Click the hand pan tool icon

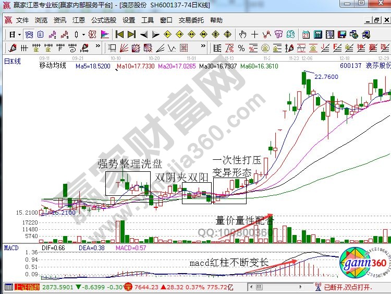243,34
